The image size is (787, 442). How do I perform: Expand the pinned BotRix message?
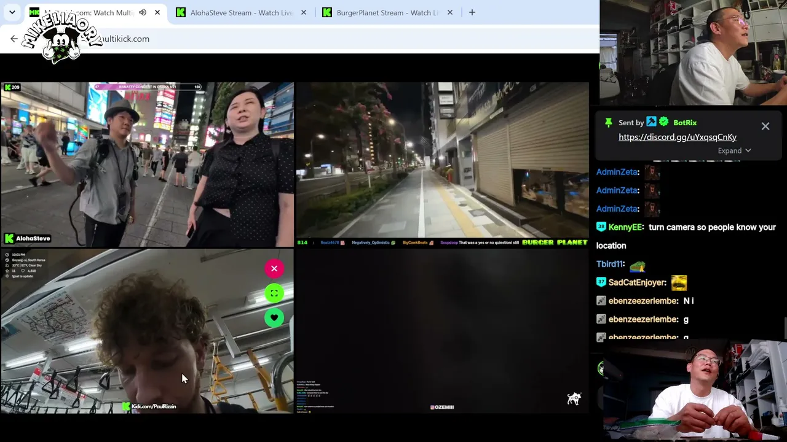[734, 150]
